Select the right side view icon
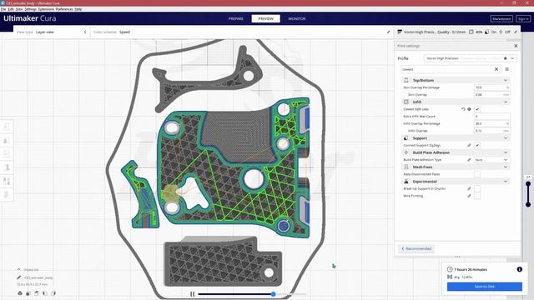 (53, 293)
